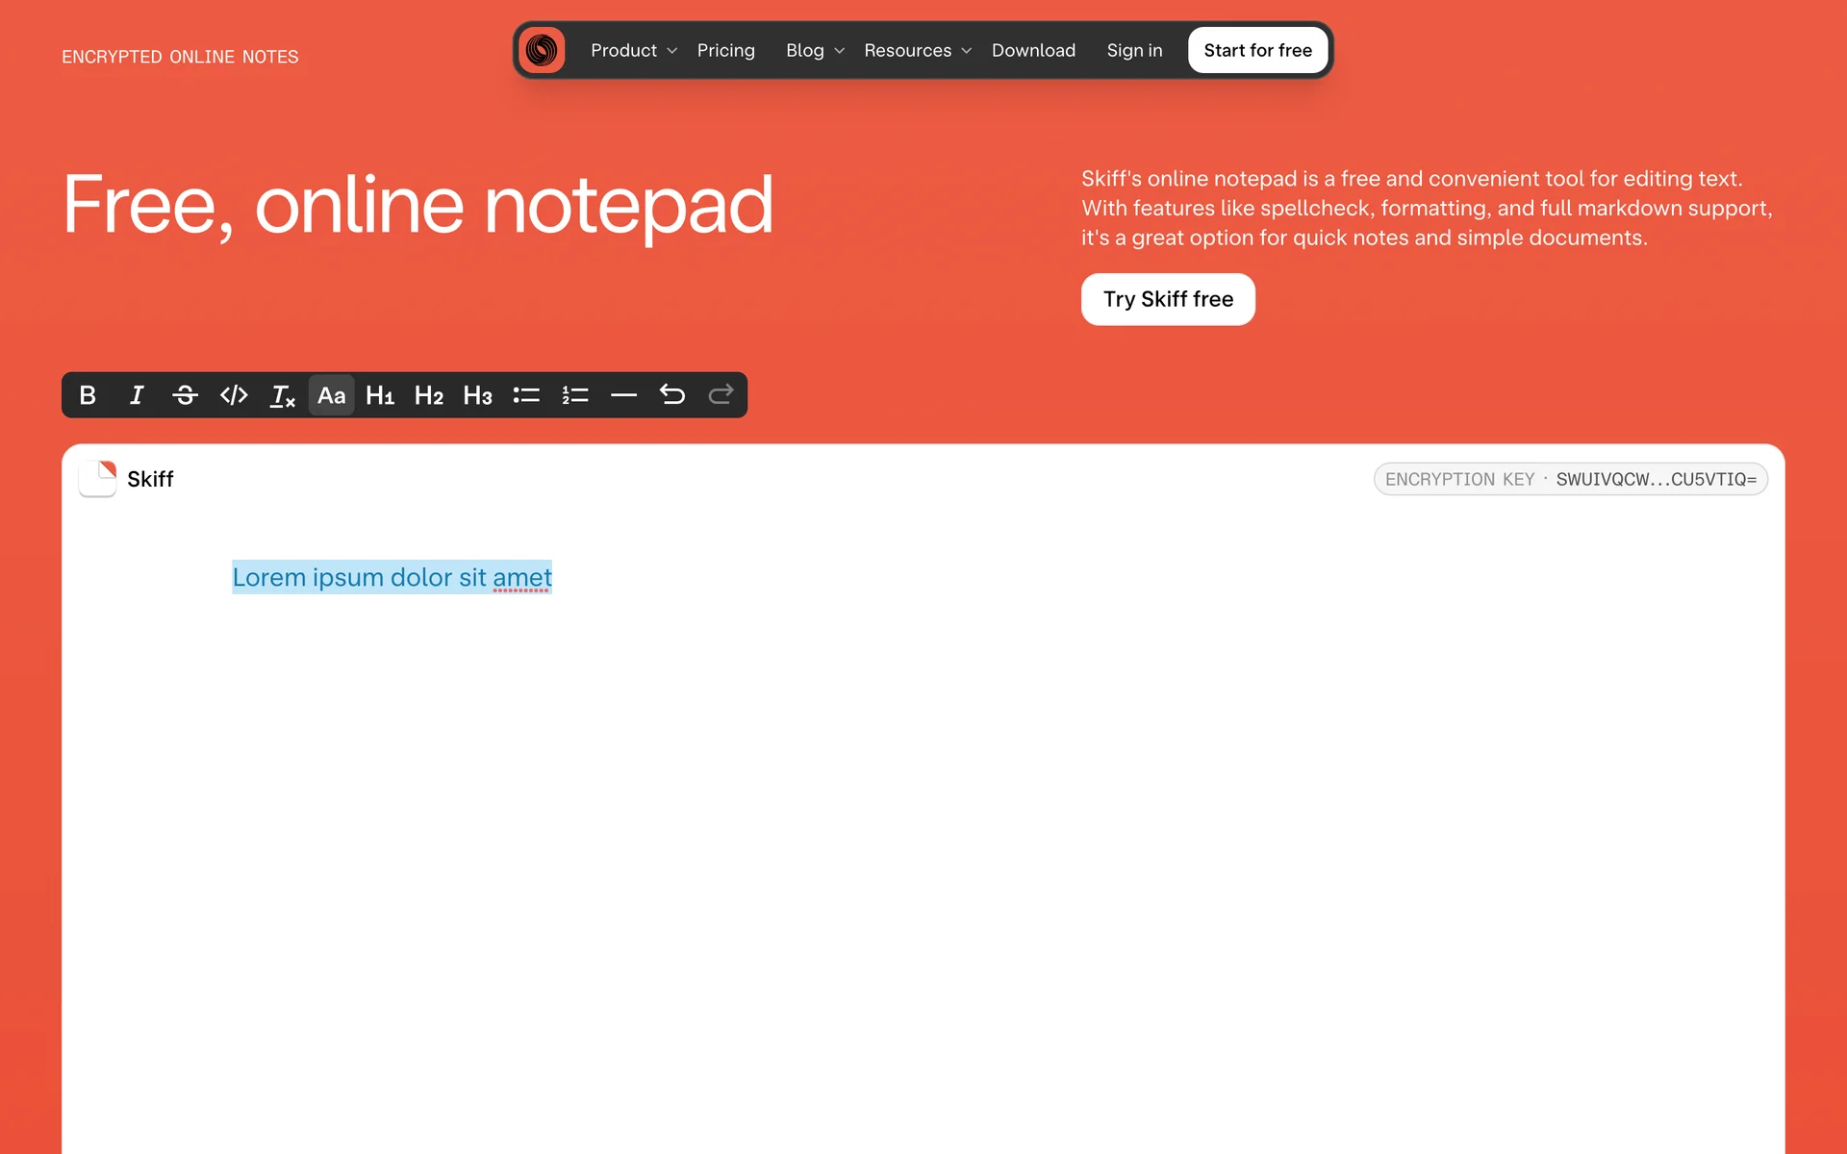
Task: Apply Heading 3 style
Action: (477, 395)
